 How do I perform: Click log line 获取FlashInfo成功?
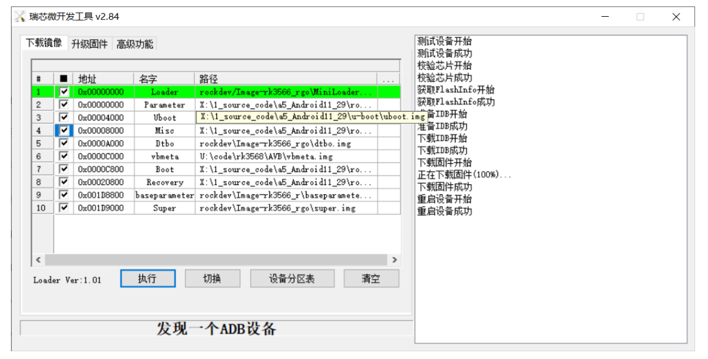point(456,102)
